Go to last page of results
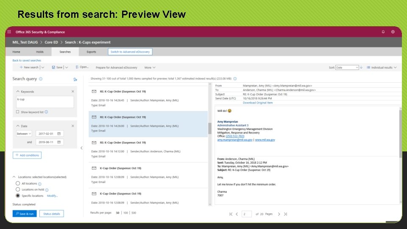 pyautogui.click(x=285, y=214)
